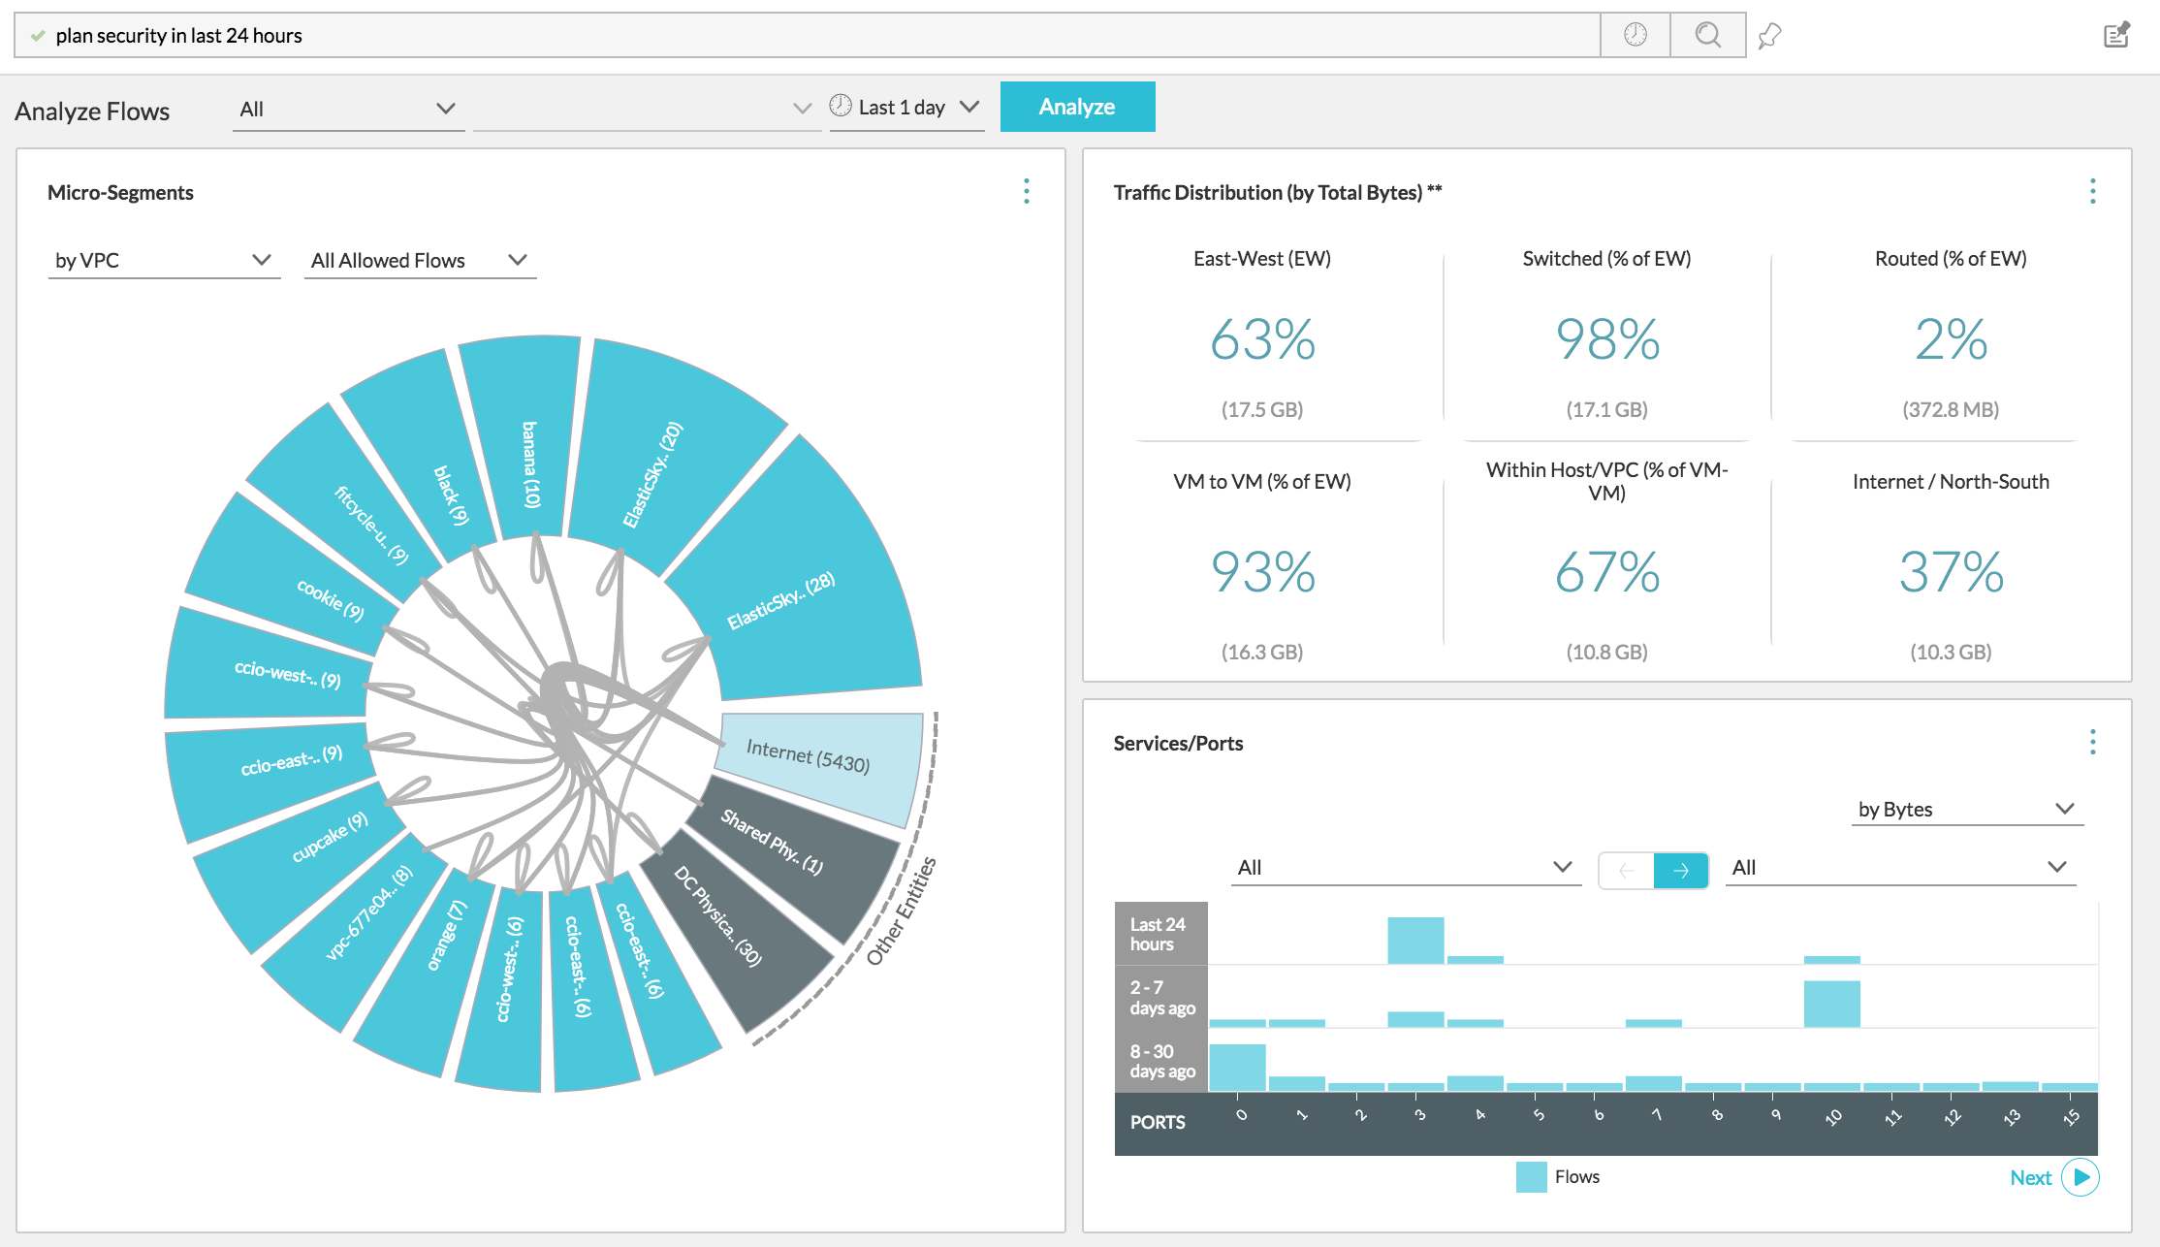Open the 'Last 1 day' time range dropdown

pos(905,108)
